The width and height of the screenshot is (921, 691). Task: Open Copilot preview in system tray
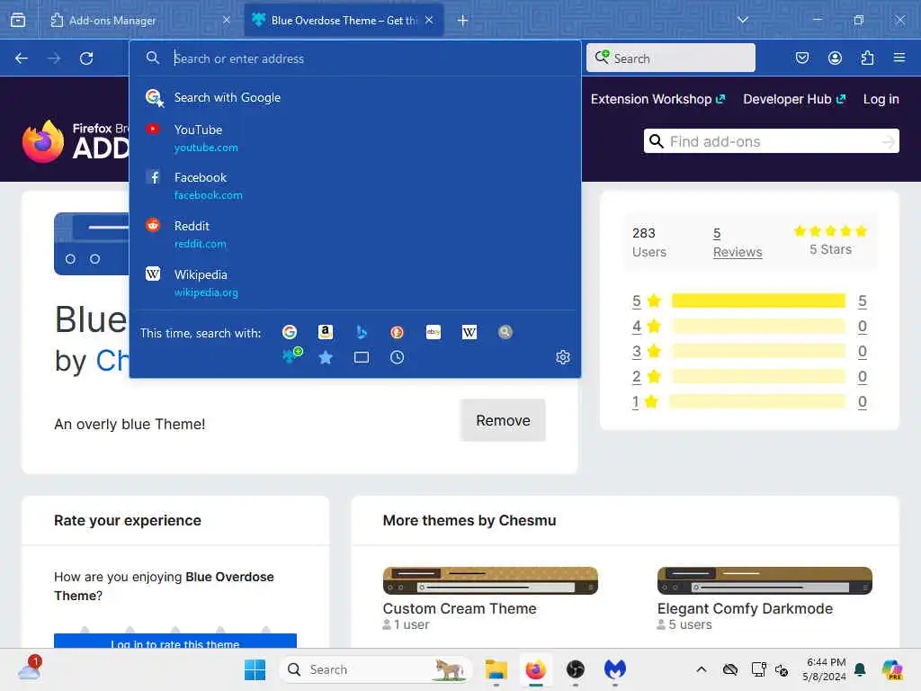pos(893,669)
